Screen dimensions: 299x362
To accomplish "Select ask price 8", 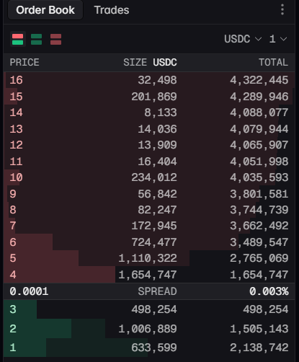I will (x=13, y=210).
